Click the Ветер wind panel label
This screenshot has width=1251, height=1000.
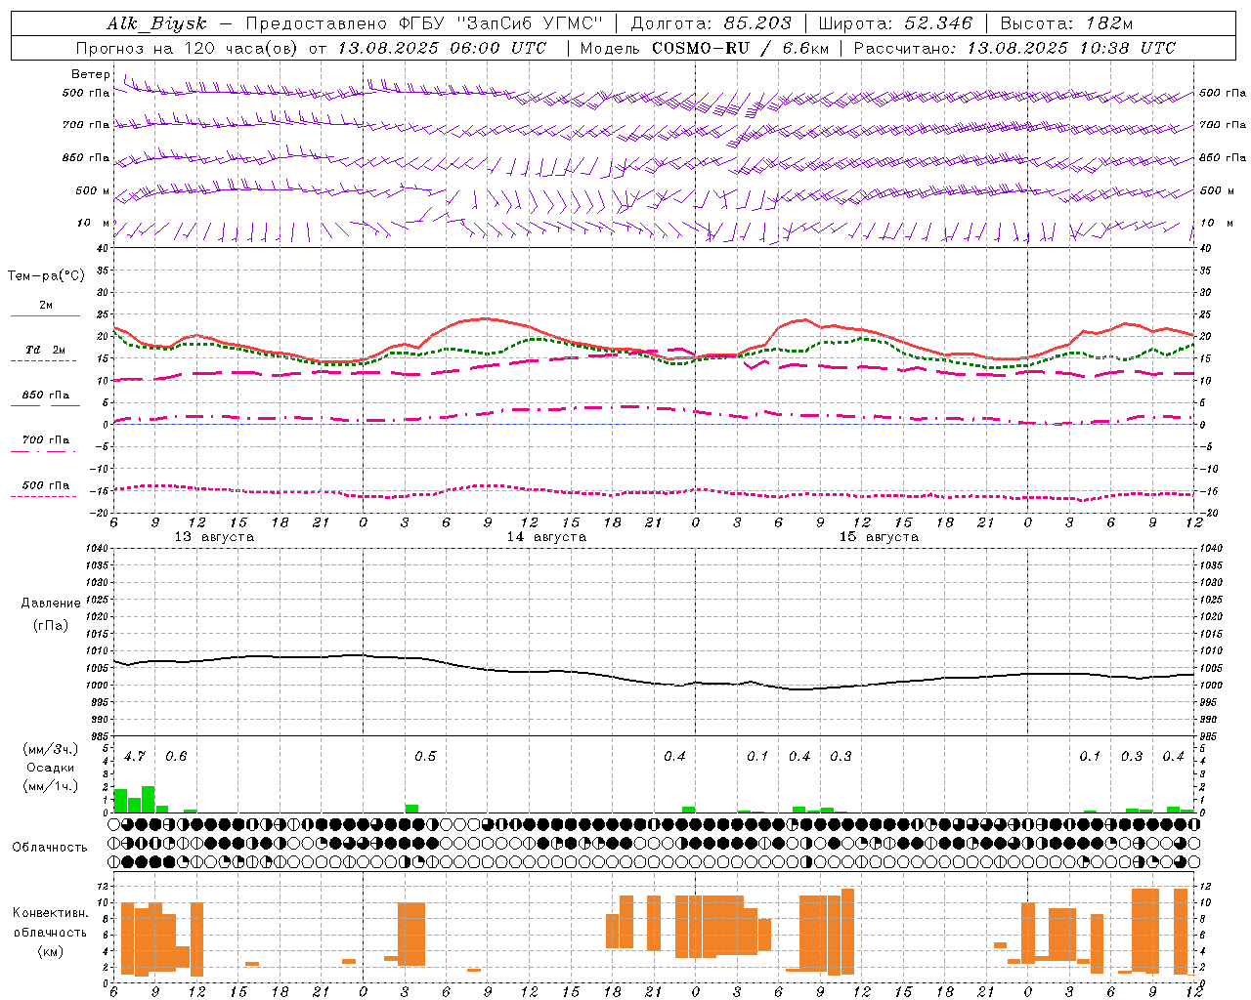(91, 74)
